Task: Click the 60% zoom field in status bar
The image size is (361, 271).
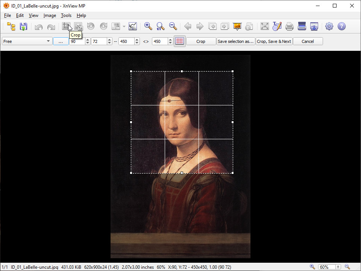Action: click(x=327, y=267)
